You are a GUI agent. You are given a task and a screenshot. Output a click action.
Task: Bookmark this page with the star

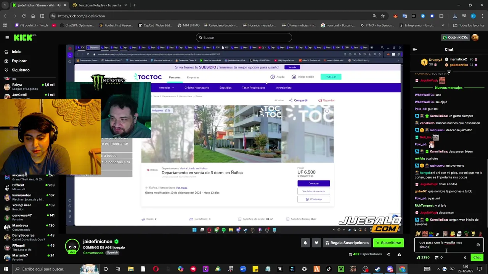pyautogui.click(x=383, y=16)
